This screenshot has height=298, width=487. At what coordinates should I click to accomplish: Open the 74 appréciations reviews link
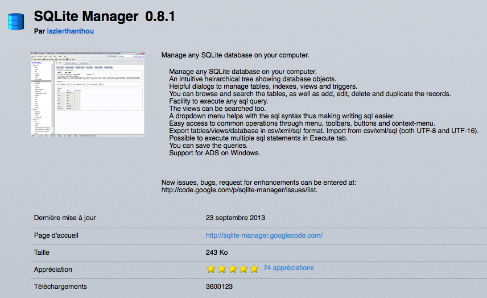coord(288,268)
